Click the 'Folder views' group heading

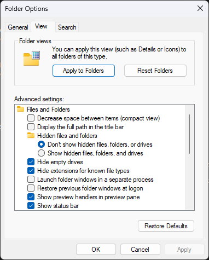35,41
